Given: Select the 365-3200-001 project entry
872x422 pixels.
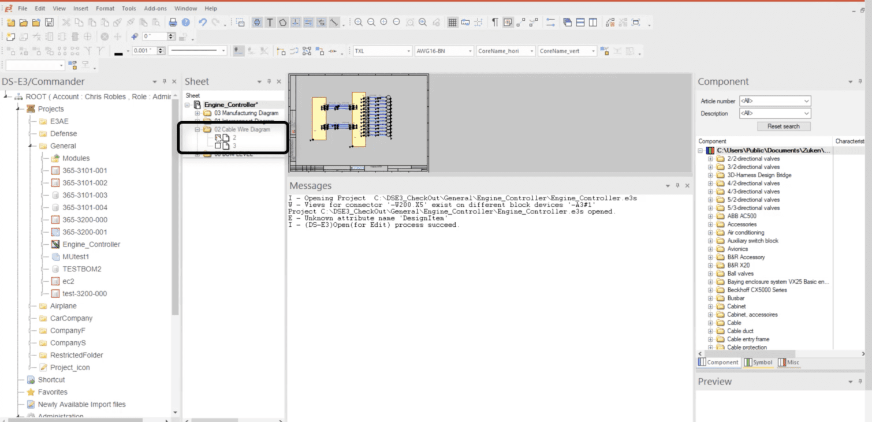Looking at the screenshot, I should [84, 232].
